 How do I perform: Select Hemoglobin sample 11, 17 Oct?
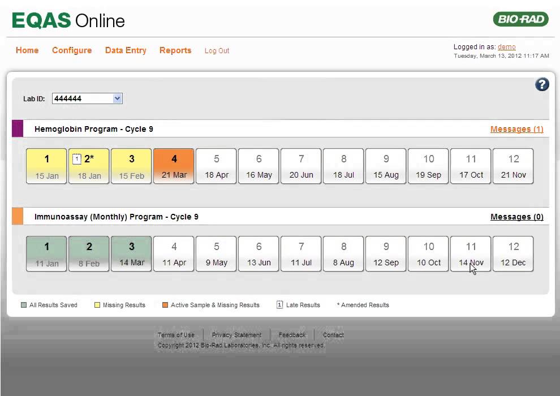(471, 166)
